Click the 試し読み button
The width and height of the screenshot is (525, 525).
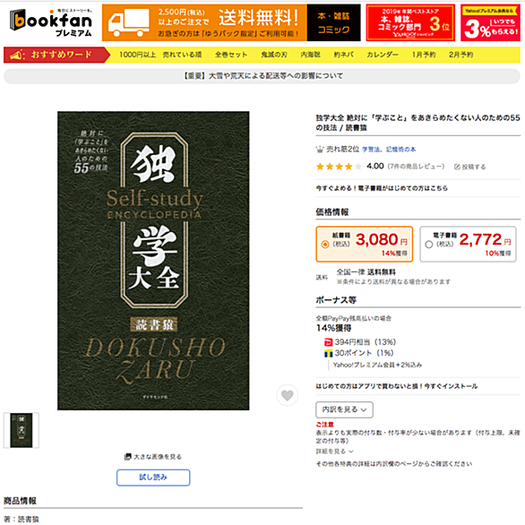tap(153, 478)
